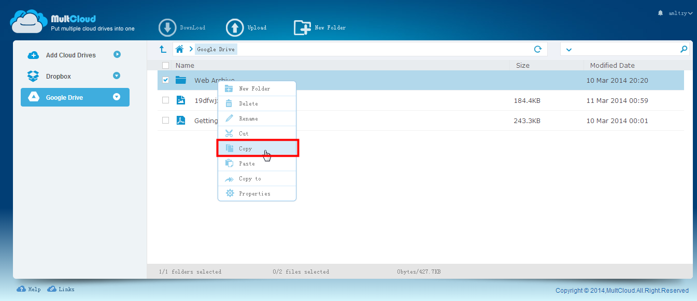
Task: Check the 19dfwj image file checkbox
Action: [x=165, y=100]
